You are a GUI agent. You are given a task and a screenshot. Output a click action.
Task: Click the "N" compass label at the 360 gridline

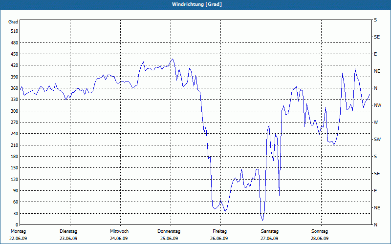376,88
